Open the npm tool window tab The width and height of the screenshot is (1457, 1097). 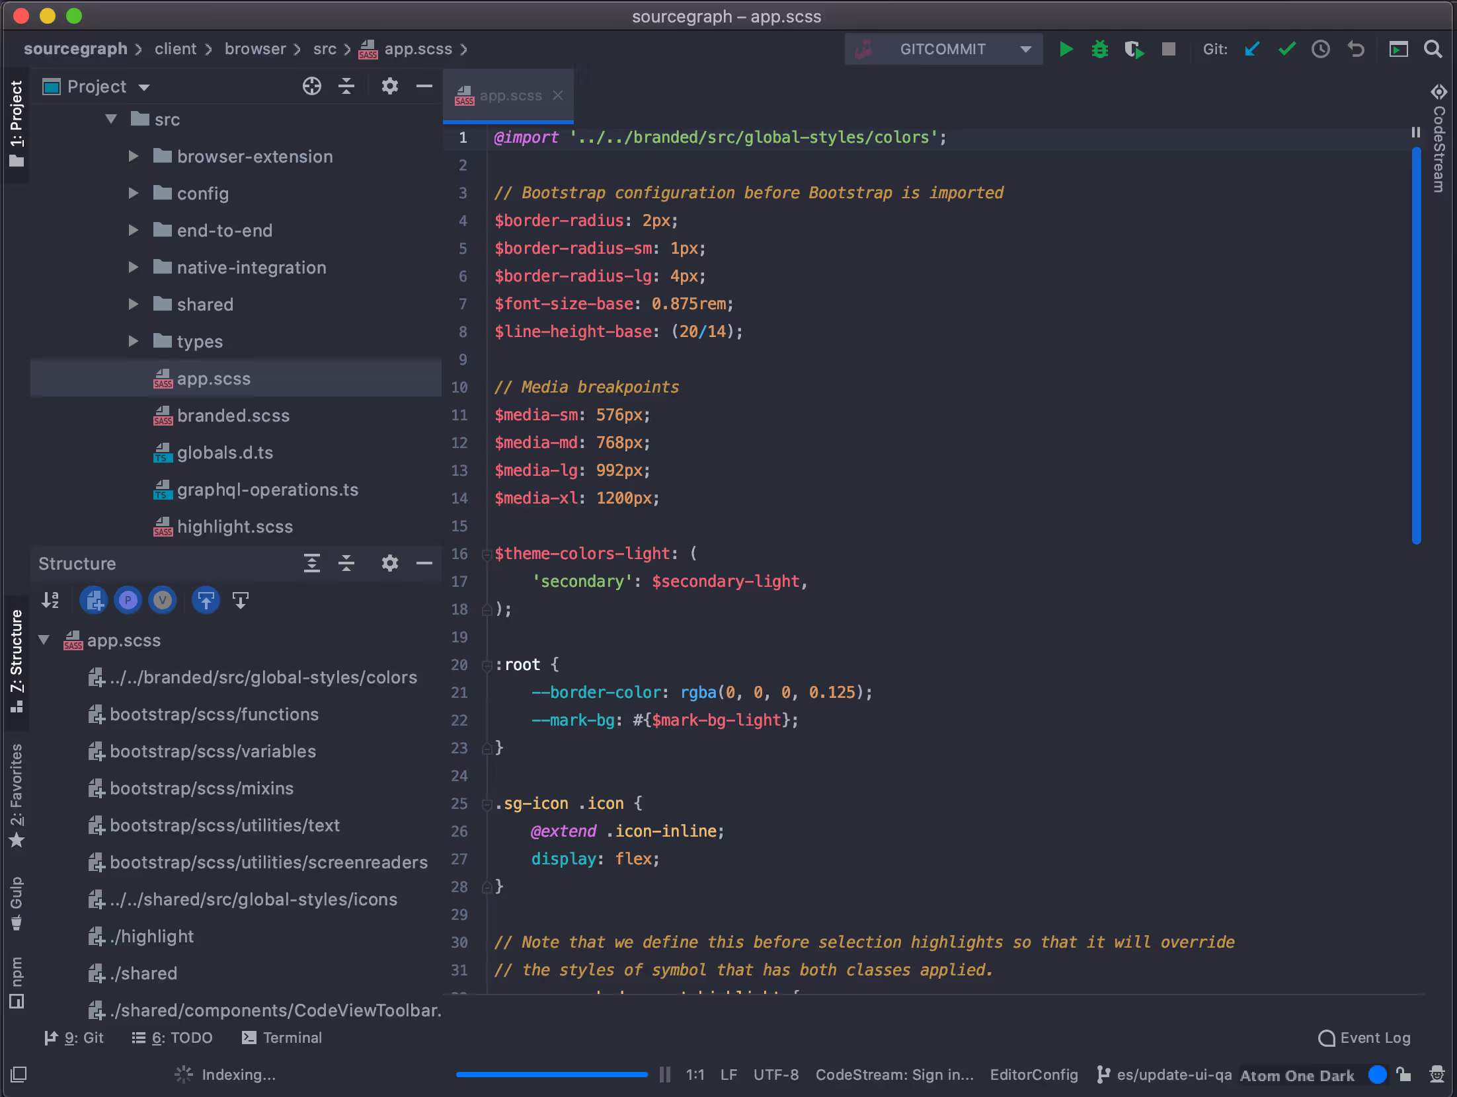17,982
